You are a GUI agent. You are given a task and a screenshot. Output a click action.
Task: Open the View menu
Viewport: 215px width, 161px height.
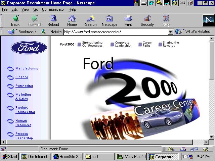coord(26,9)
